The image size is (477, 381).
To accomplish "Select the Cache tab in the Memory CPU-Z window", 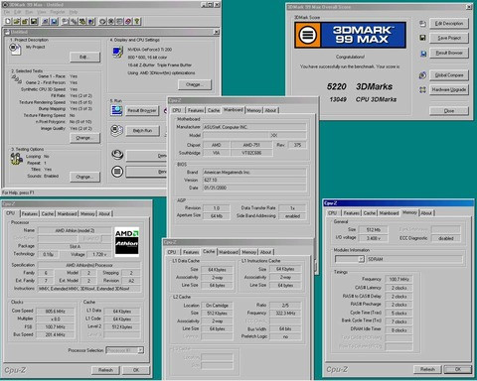I will (370, 213).
